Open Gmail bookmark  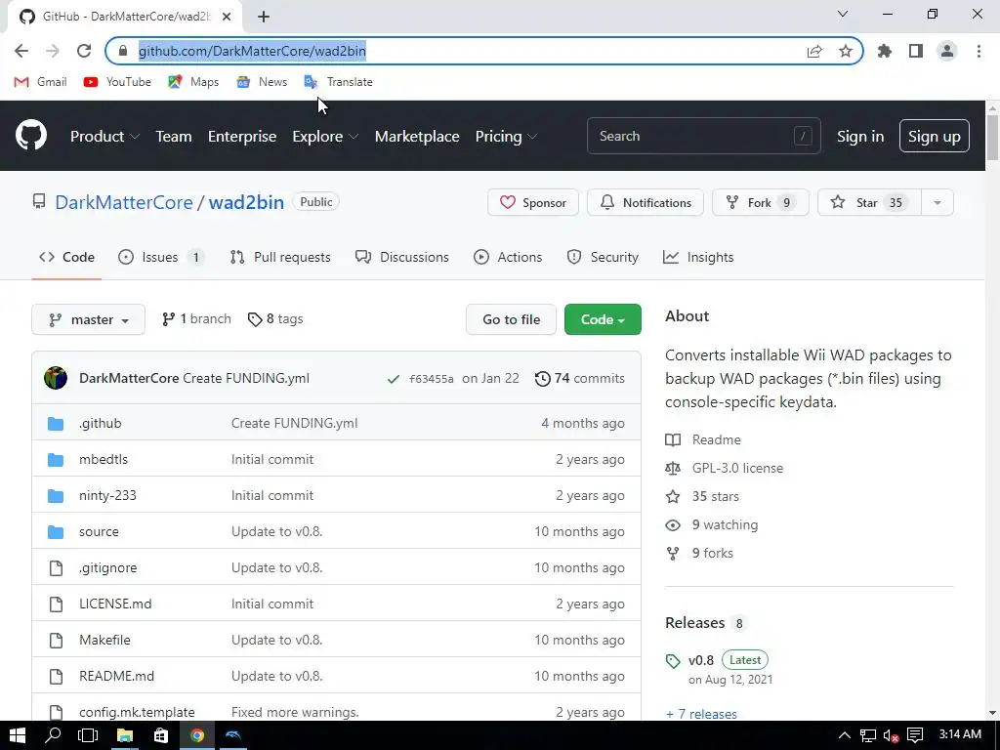(40, 82)
